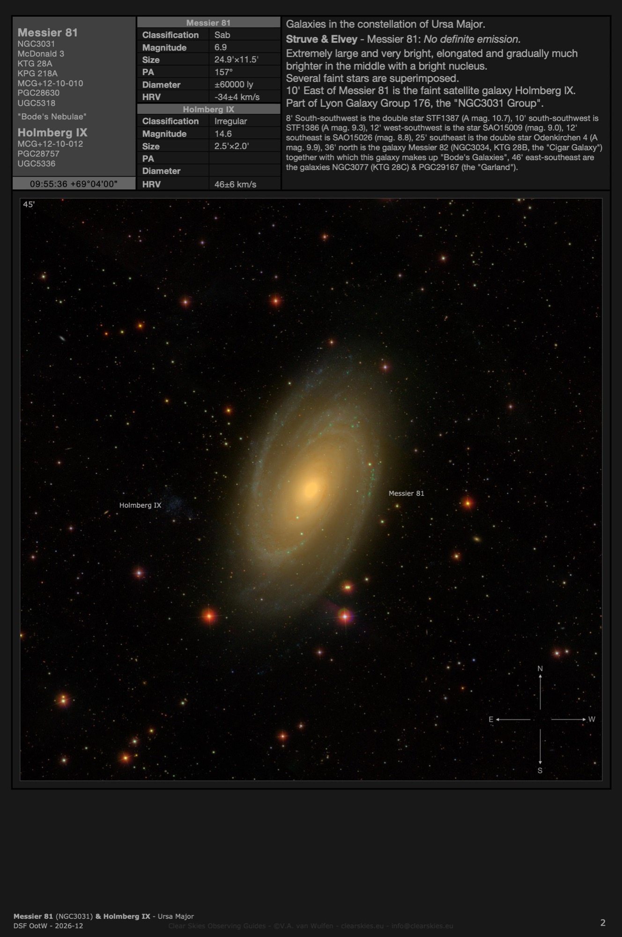This screenshot has width=622, height=937.
Task: Select the Messier 81 Classification value Sab
Action: pyautogui.click(x=222, y=35)
